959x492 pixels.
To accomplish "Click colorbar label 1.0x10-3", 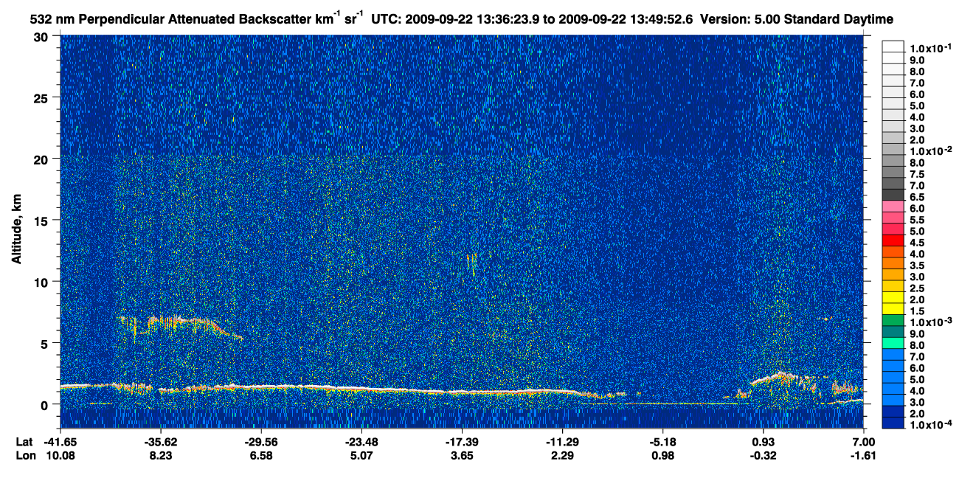I will pyautogui.click(x=930, y=322).
